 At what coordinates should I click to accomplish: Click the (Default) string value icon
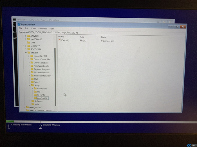click(x=59, y=40)
